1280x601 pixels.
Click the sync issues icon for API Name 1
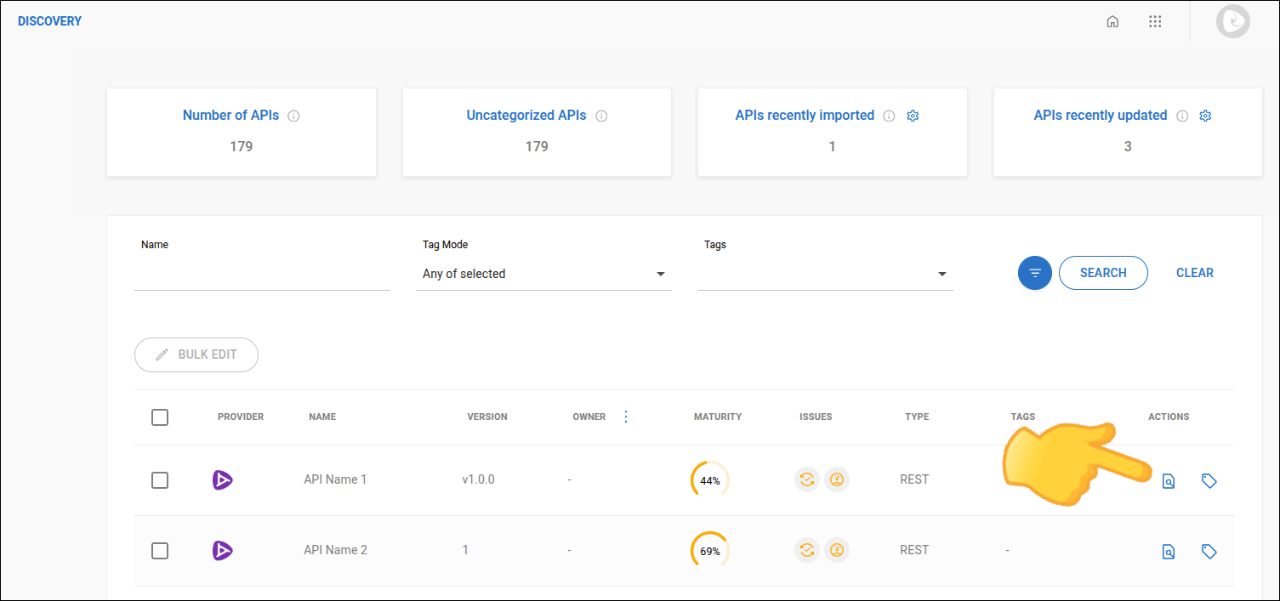[x=806, y=479]
